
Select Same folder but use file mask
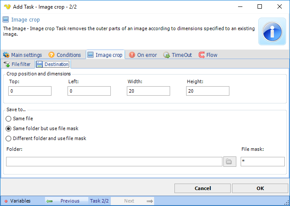(x=8, y=128)
